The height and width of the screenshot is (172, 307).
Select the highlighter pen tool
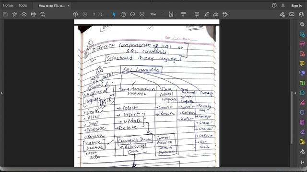coord(206,14)
